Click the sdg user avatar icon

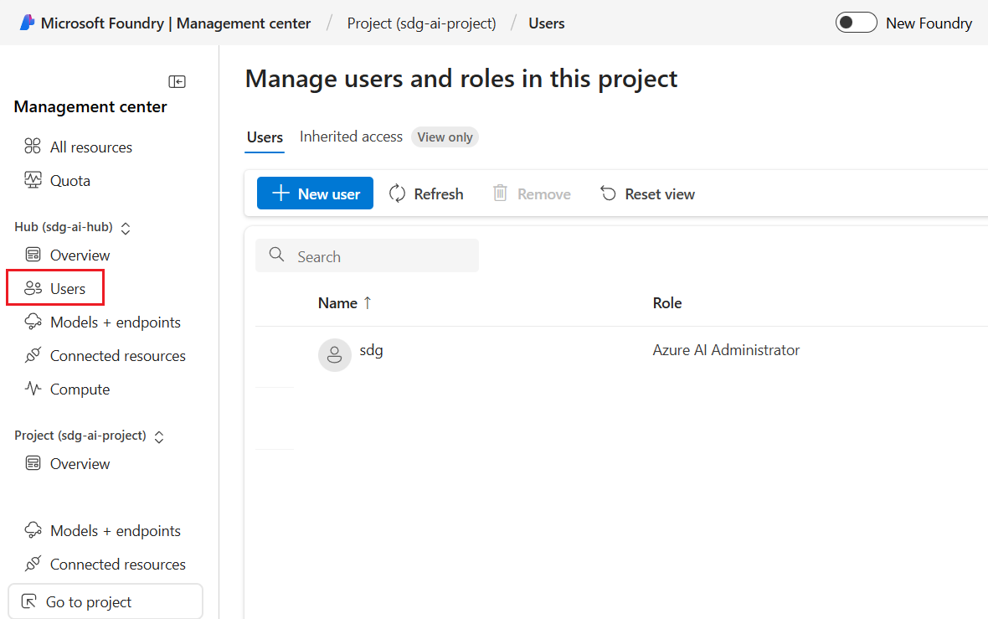tap(334, 354)
